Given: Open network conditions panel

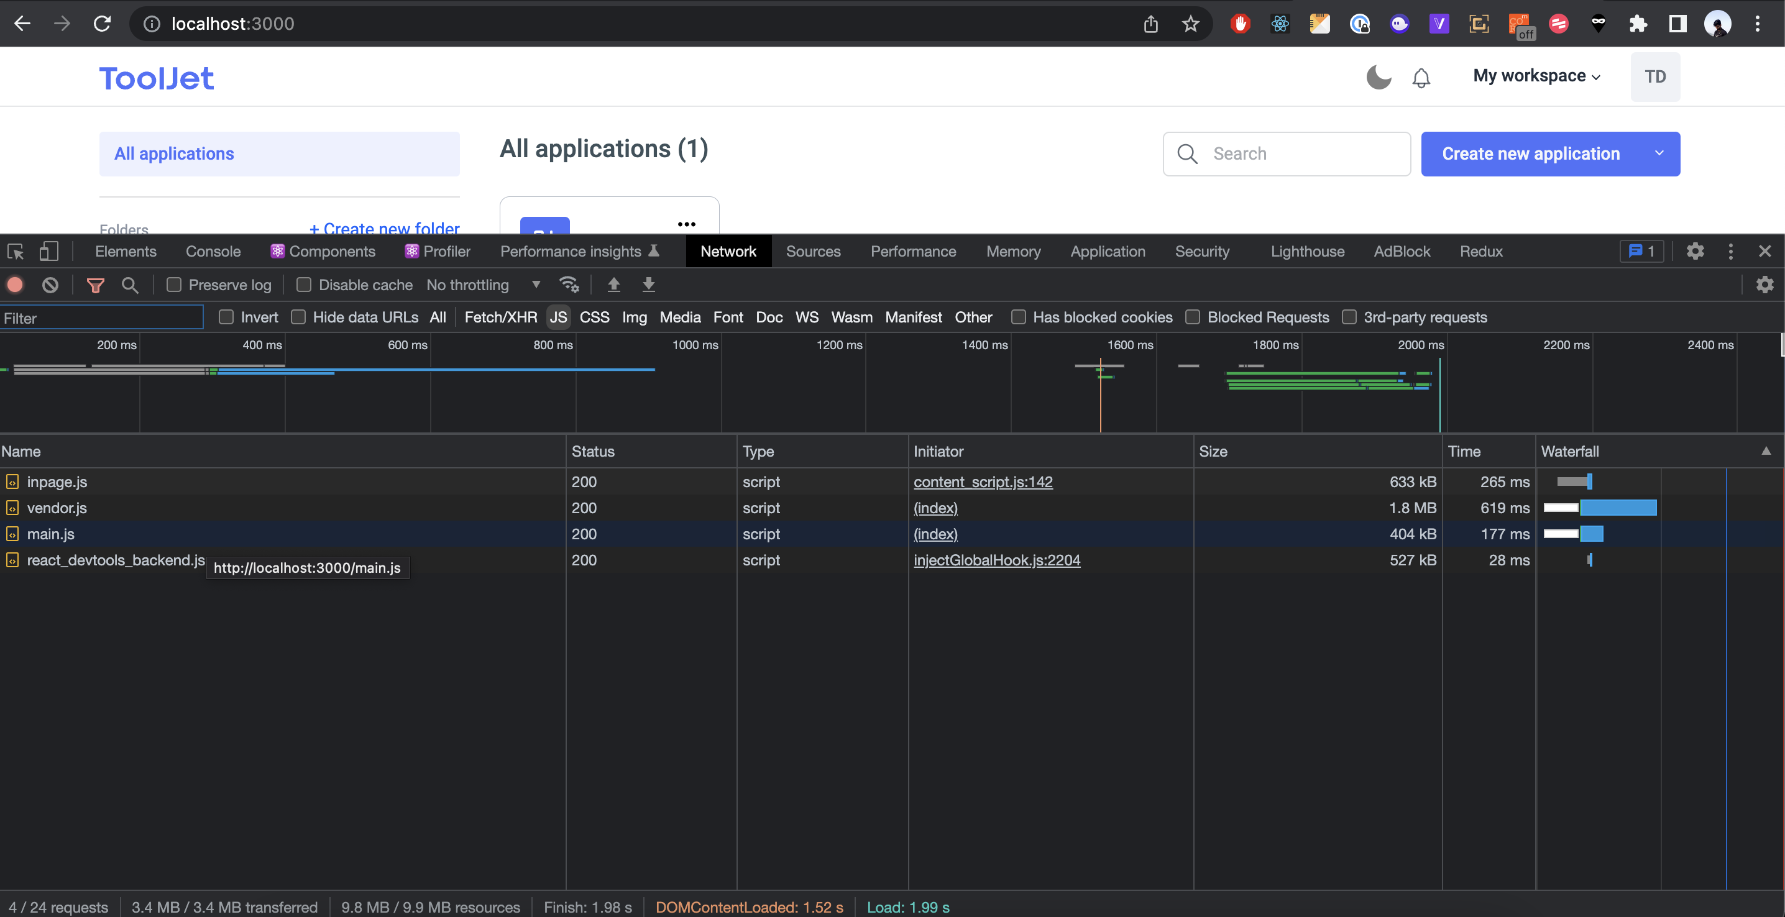Looking at the screenshot, I should [569, 284].
